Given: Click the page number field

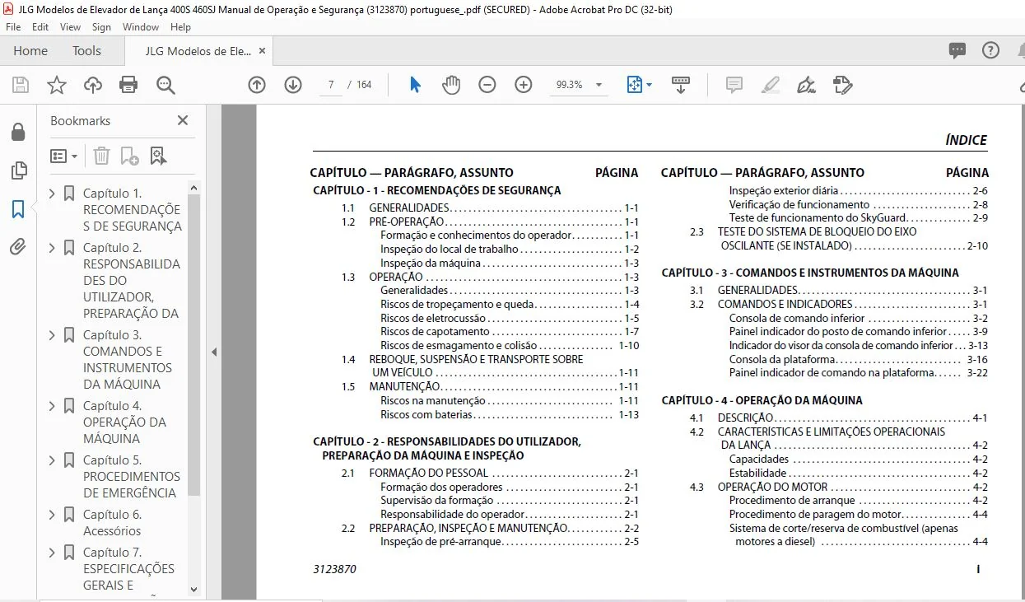Looking at the screenshot, I should [x=330, y=85].
